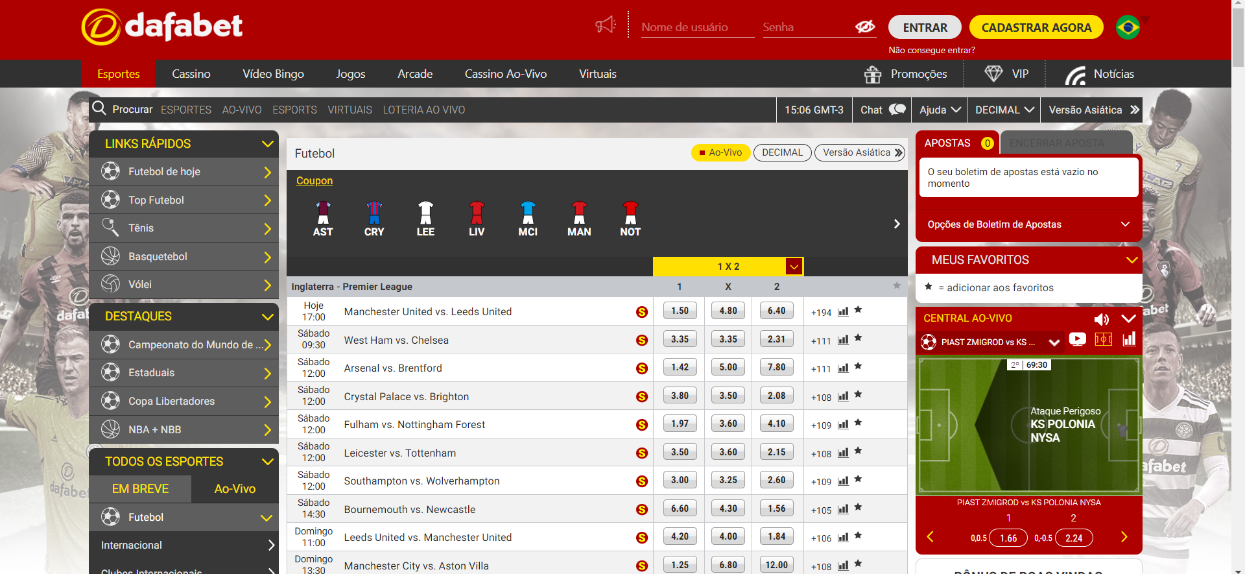Collapse the Todos os Esportes section

click(x=267, y=462)
